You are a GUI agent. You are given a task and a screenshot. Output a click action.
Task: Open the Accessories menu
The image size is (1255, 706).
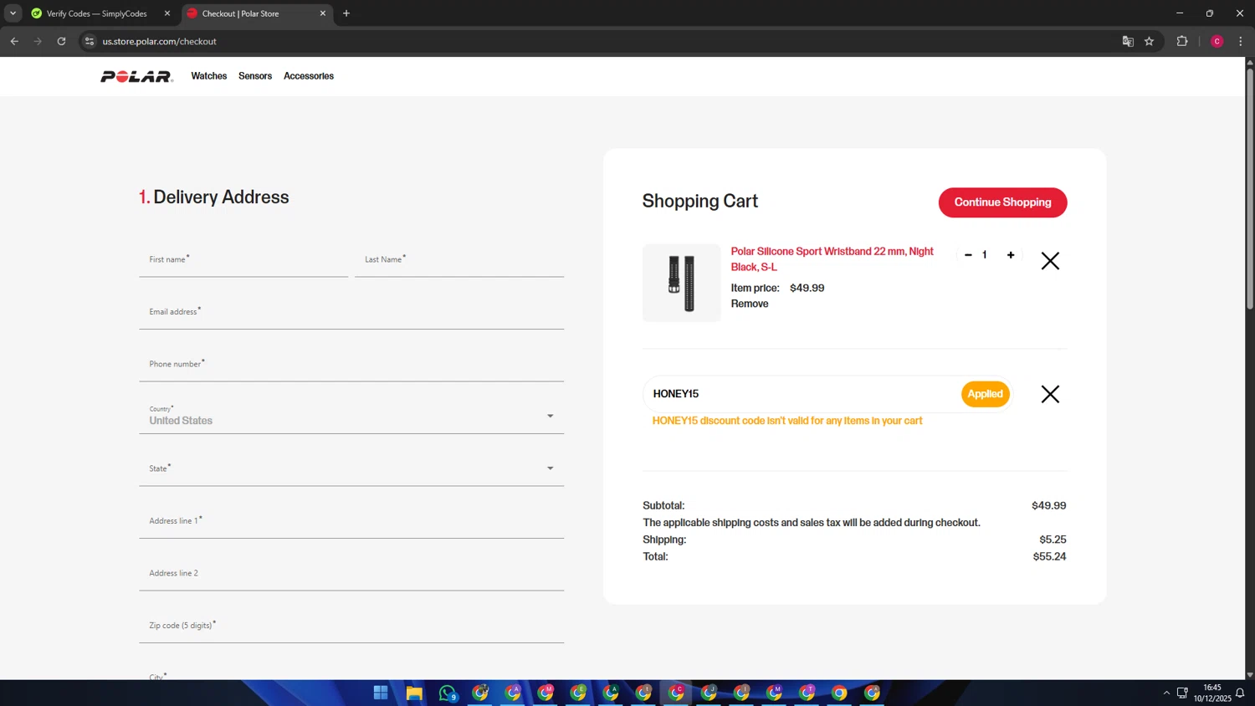tap(309, 76)
